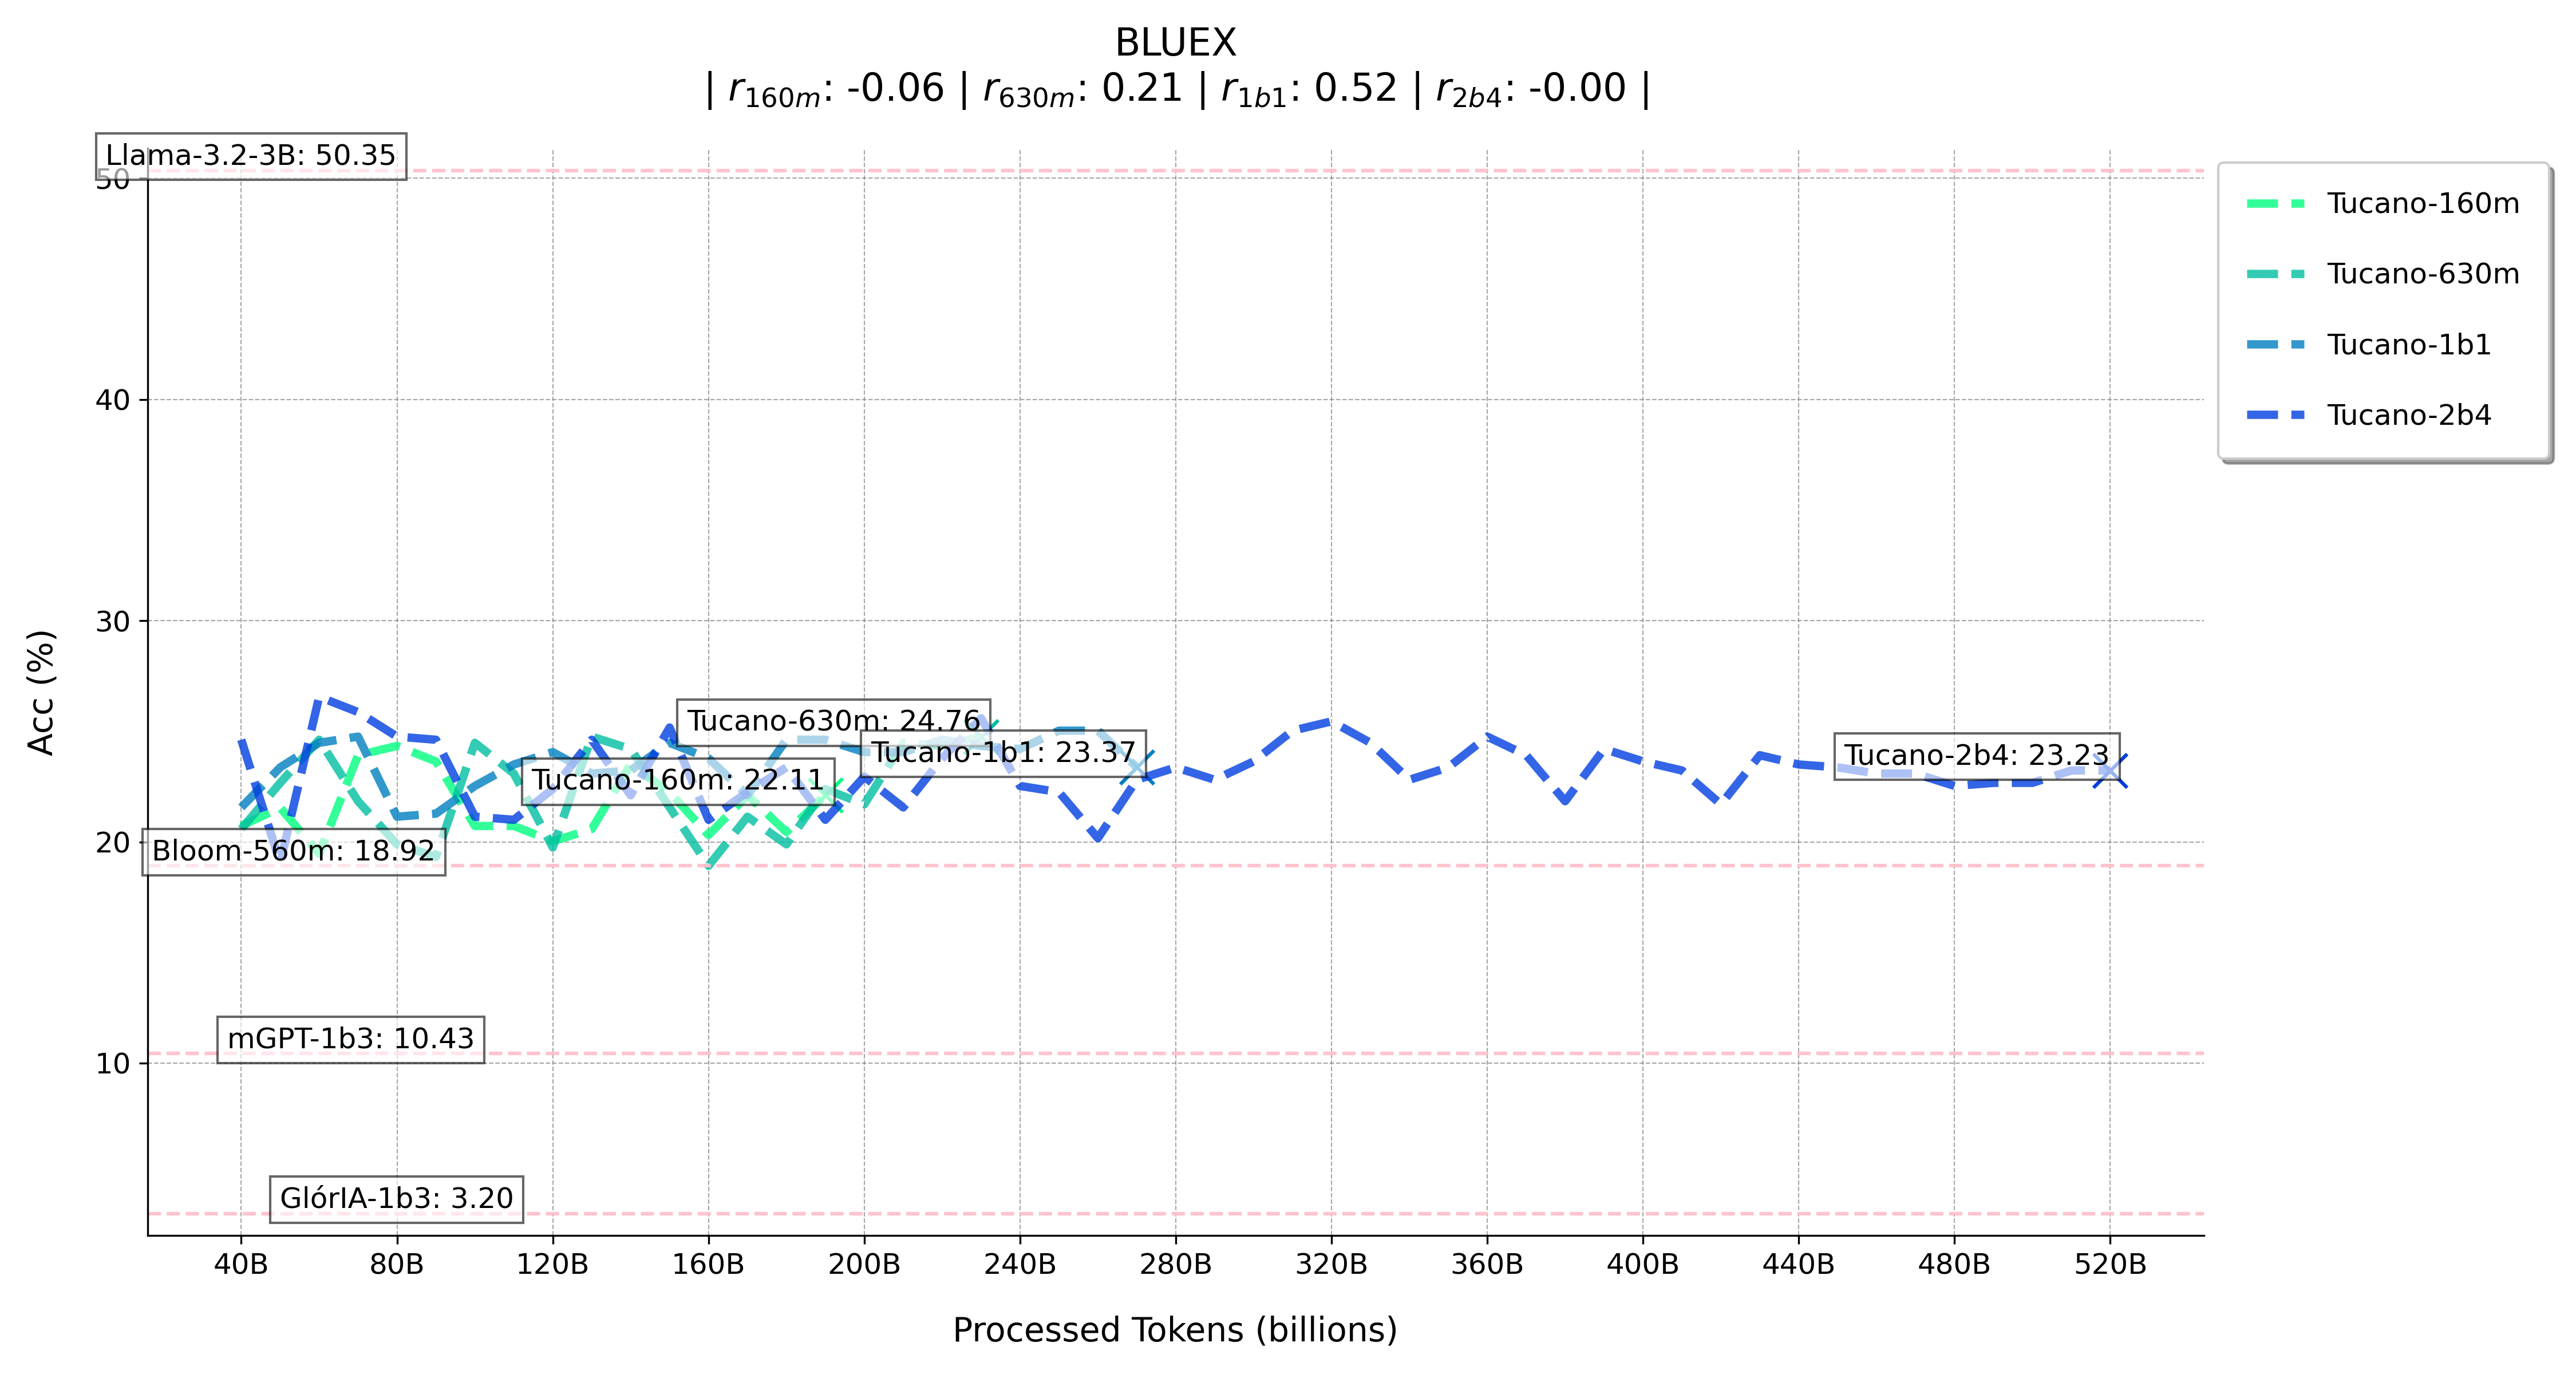The image size is (2576, 1374).
Task: Click the royal blue Tucano-2b4 legend line sample
Action: click(x=2275, y=415)
